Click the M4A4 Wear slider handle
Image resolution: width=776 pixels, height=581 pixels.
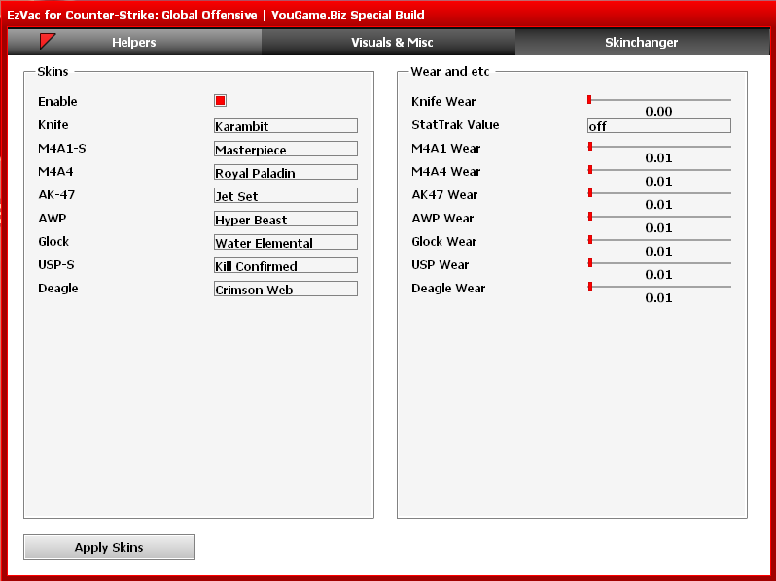(590, 170)
